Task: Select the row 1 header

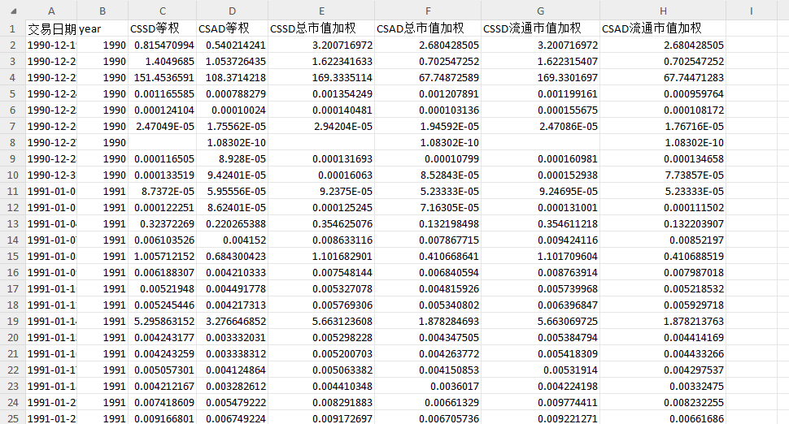Action: 12,28
